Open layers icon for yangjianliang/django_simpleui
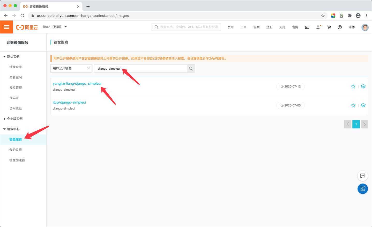This screenshot has height=227, width=372. point(363,86)
